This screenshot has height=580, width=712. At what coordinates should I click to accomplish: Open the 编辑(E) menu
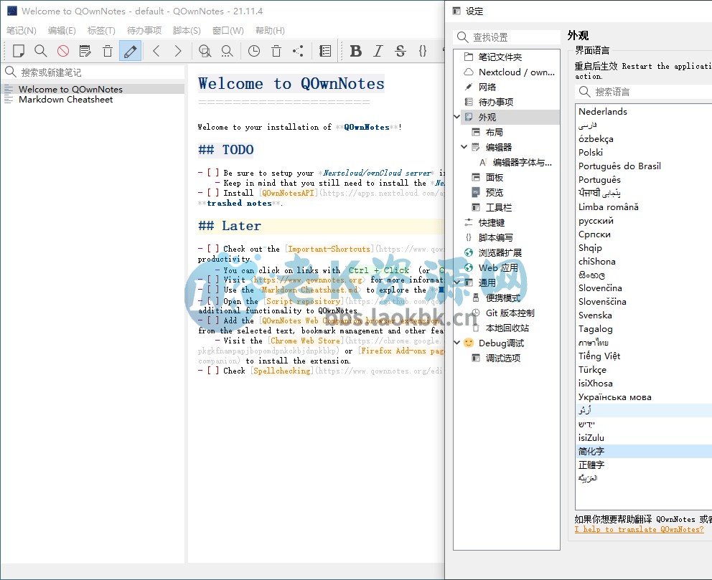62,30
